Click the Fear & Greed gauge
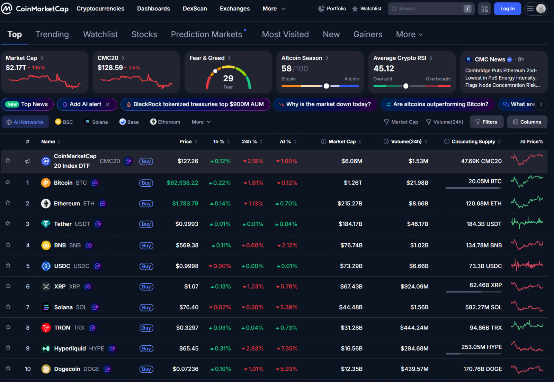 point(228,78)
